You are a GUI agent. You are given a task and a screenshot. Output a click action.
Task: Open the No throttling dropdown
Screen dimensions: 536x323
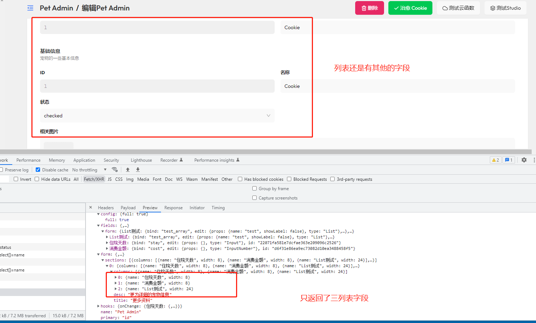89,170
